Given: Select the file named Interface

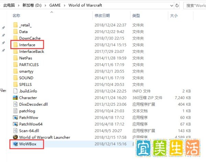Looking at the screenshot, I should (27, 45).
